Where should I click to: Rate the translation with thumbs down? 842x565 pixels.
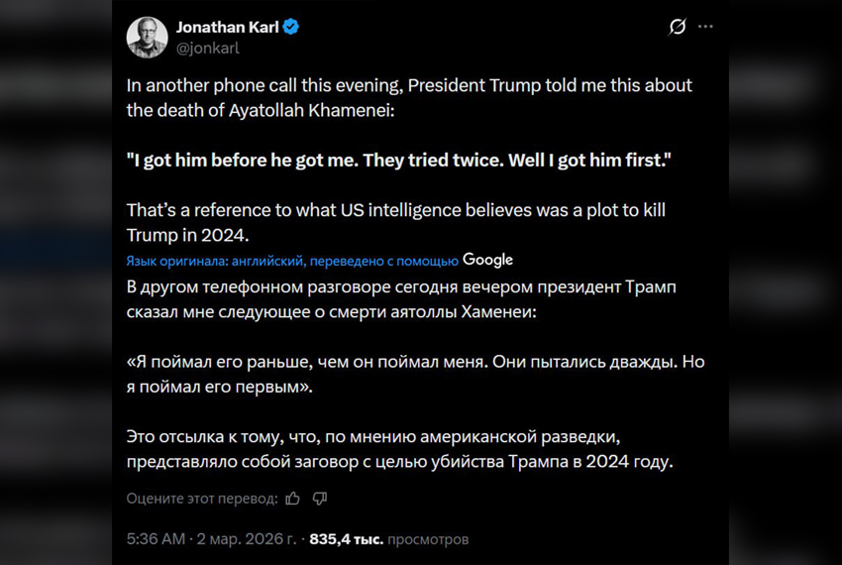tap(319, 498)
